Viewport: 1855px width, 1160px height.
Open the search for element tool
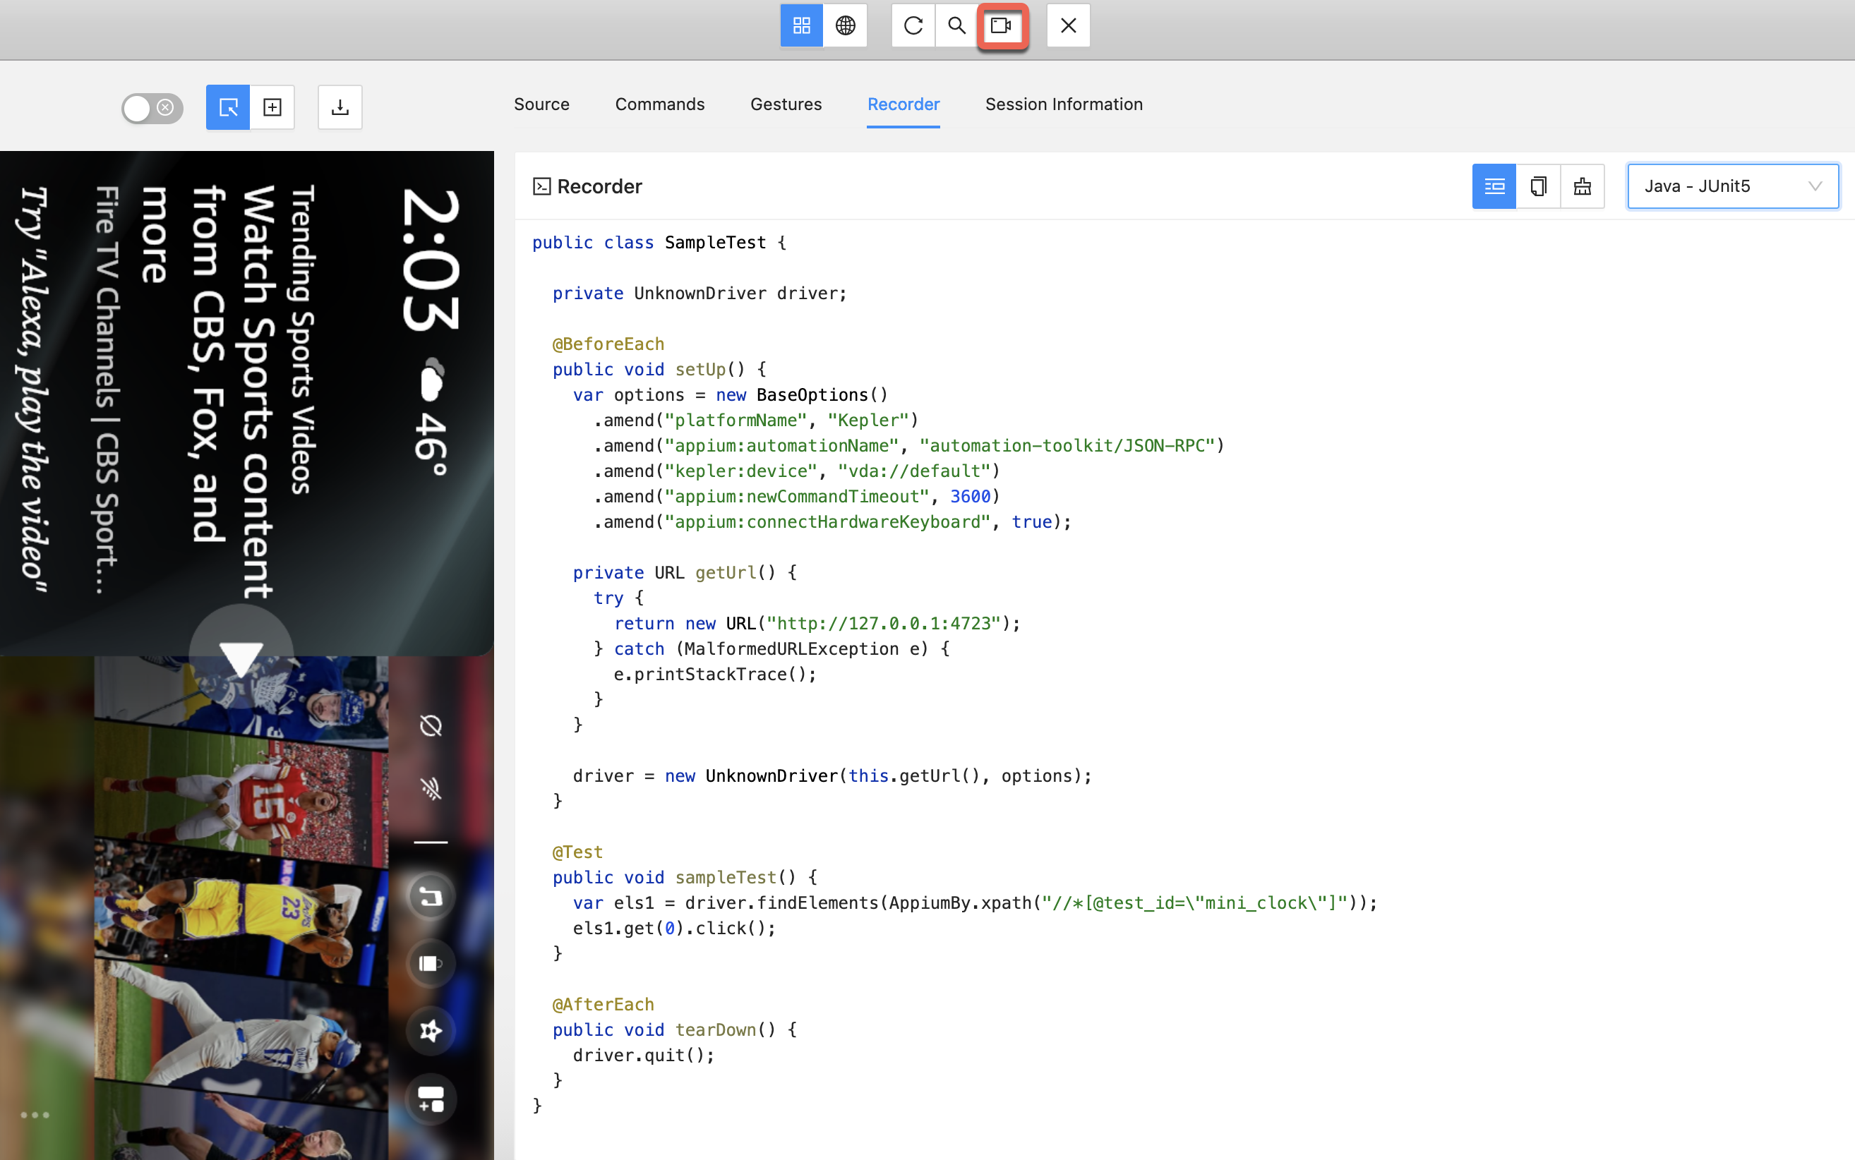tap(956, 26)
